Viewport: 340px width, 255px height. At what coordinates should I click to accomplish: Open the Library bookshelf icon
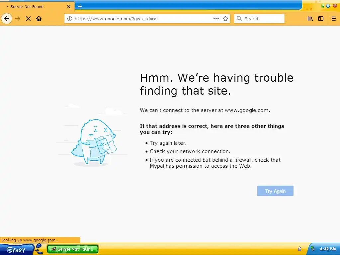pos(310,19)
